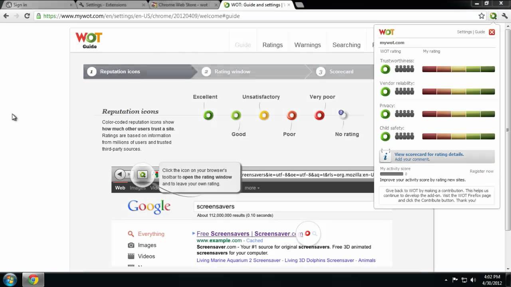Show hidden system tray icons

(446, 280)
